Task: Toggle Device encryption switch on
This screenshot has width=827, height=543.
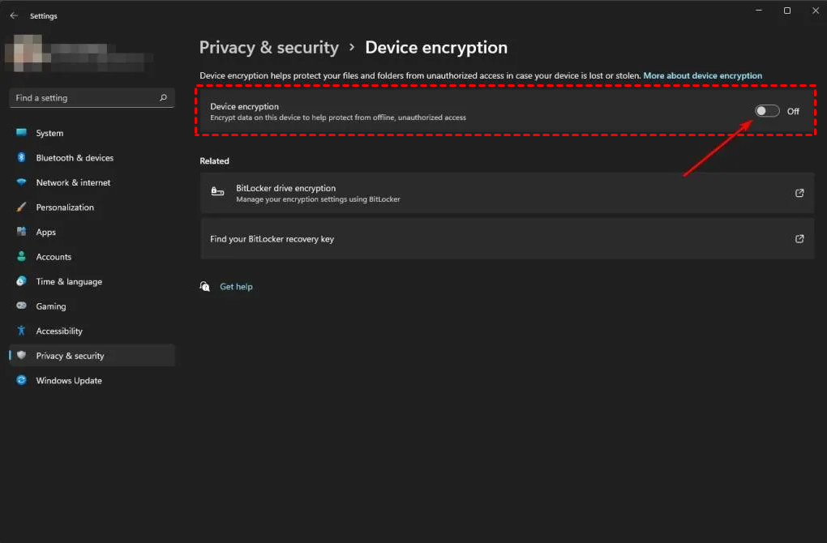Action: tap(767, 111)
